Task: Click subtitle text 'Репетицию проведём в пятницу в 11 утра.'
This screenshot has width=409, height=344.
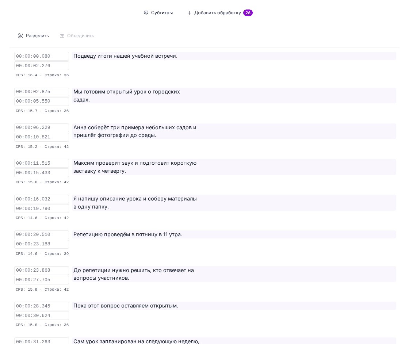Action: (234, 234)
